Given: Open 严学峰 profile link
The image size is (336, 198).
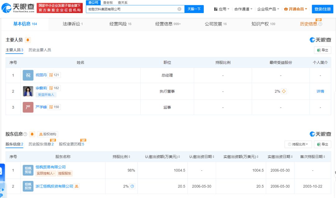Looking at the screenshot, I should tap(41, 107).
